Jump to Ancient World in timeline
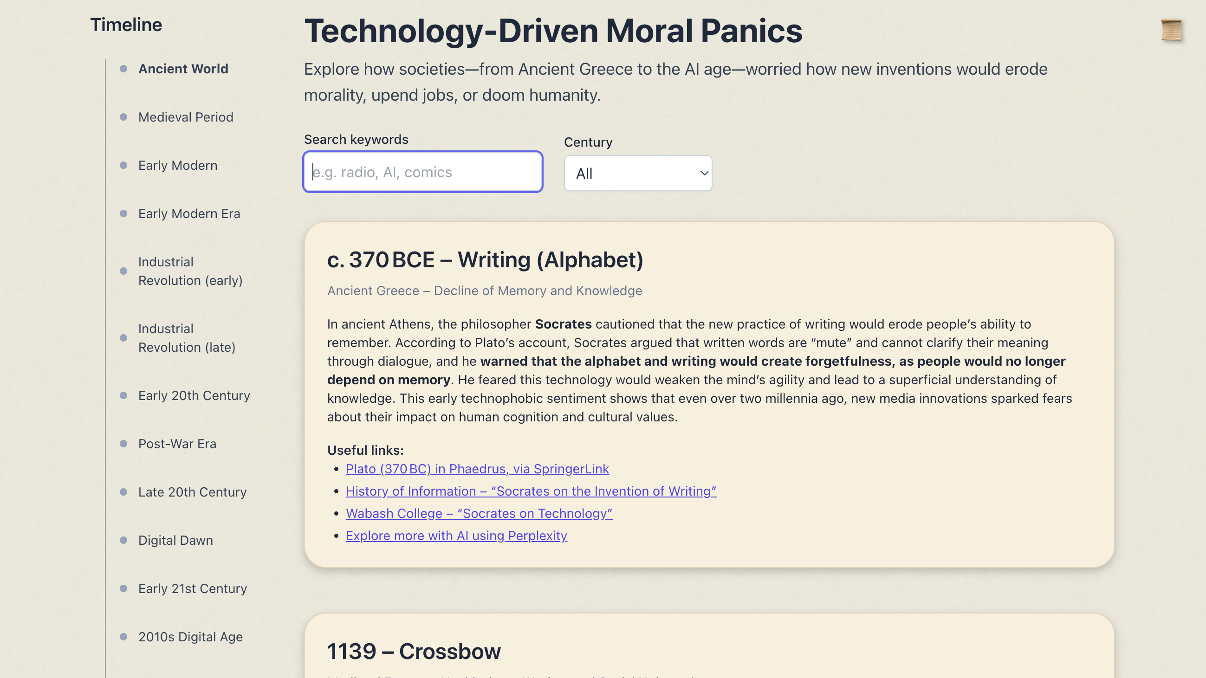The height and width of the screenshot is (678, 1206). pos(183,69)
